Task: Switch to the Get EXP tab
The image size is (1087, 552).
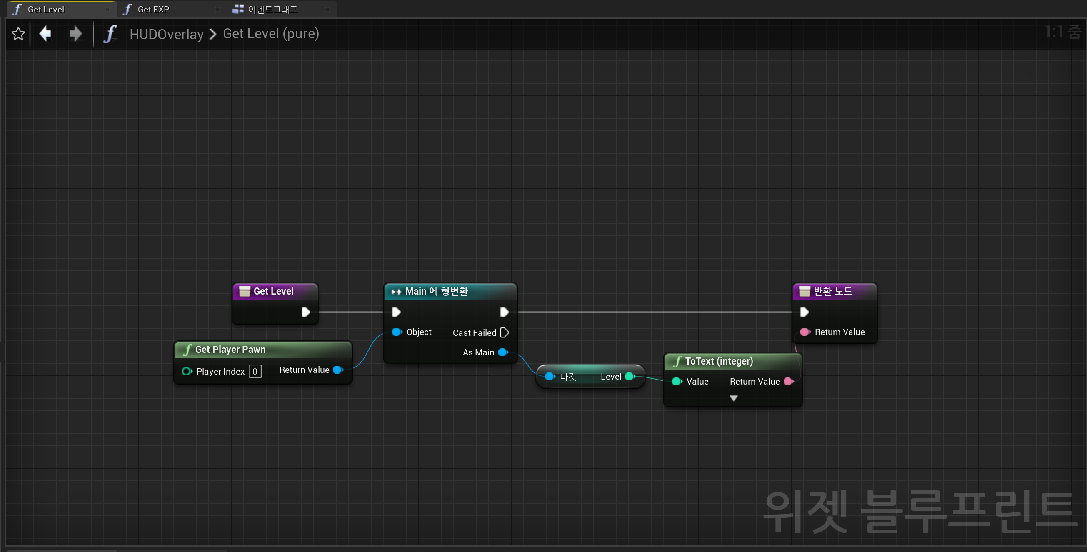Action: [x=172, y=9]
